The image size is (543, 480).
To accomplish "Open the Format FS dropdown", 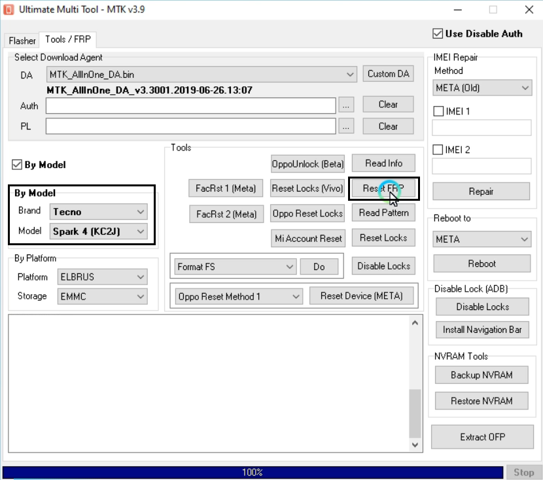I will pos(235,266).
